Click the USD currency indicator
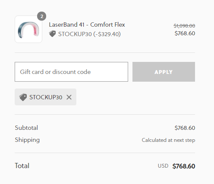Screen dimensions: 214x184 tap(163, 166)
